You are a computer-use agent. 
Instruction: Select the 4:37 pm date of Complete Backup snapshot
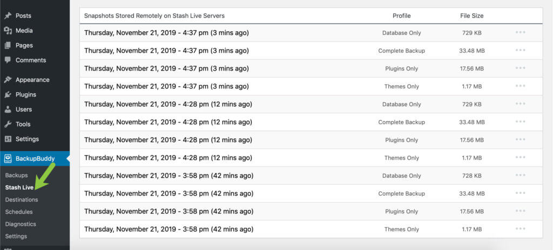click(166, 51)
